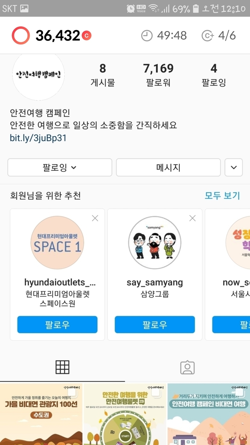View the 4 팔로잉 list
Viewport: 250px width, 445px height.
214,75
